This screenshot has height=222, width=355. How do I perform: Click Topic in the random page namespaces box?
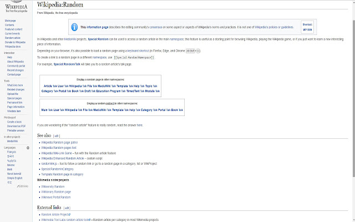click(149, 86)
